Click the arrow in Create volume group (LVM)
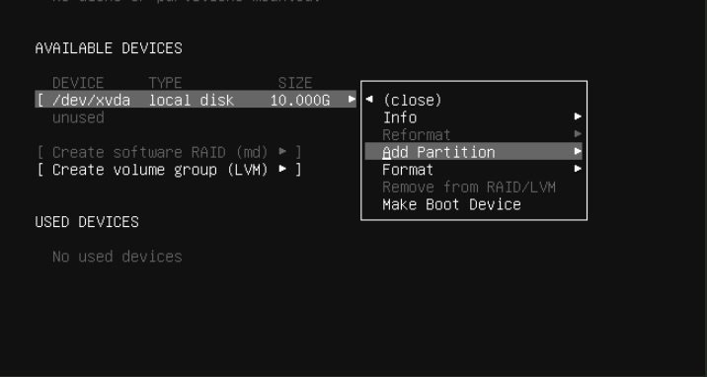The image size is (707, 377). [282, 169]
